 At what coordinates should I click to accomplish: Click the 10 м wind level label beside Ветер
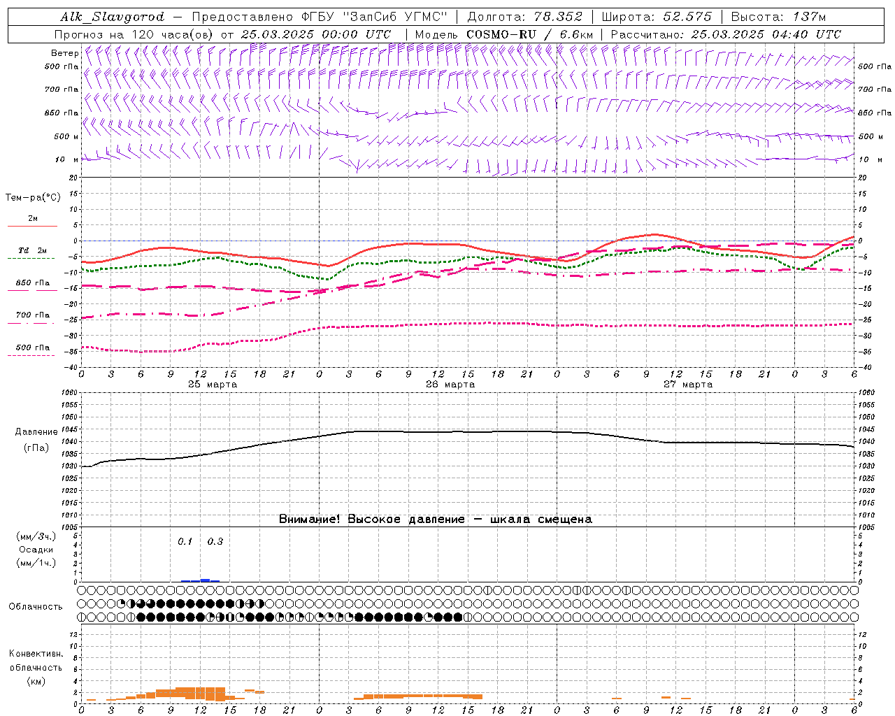click(x=67, y=159)
